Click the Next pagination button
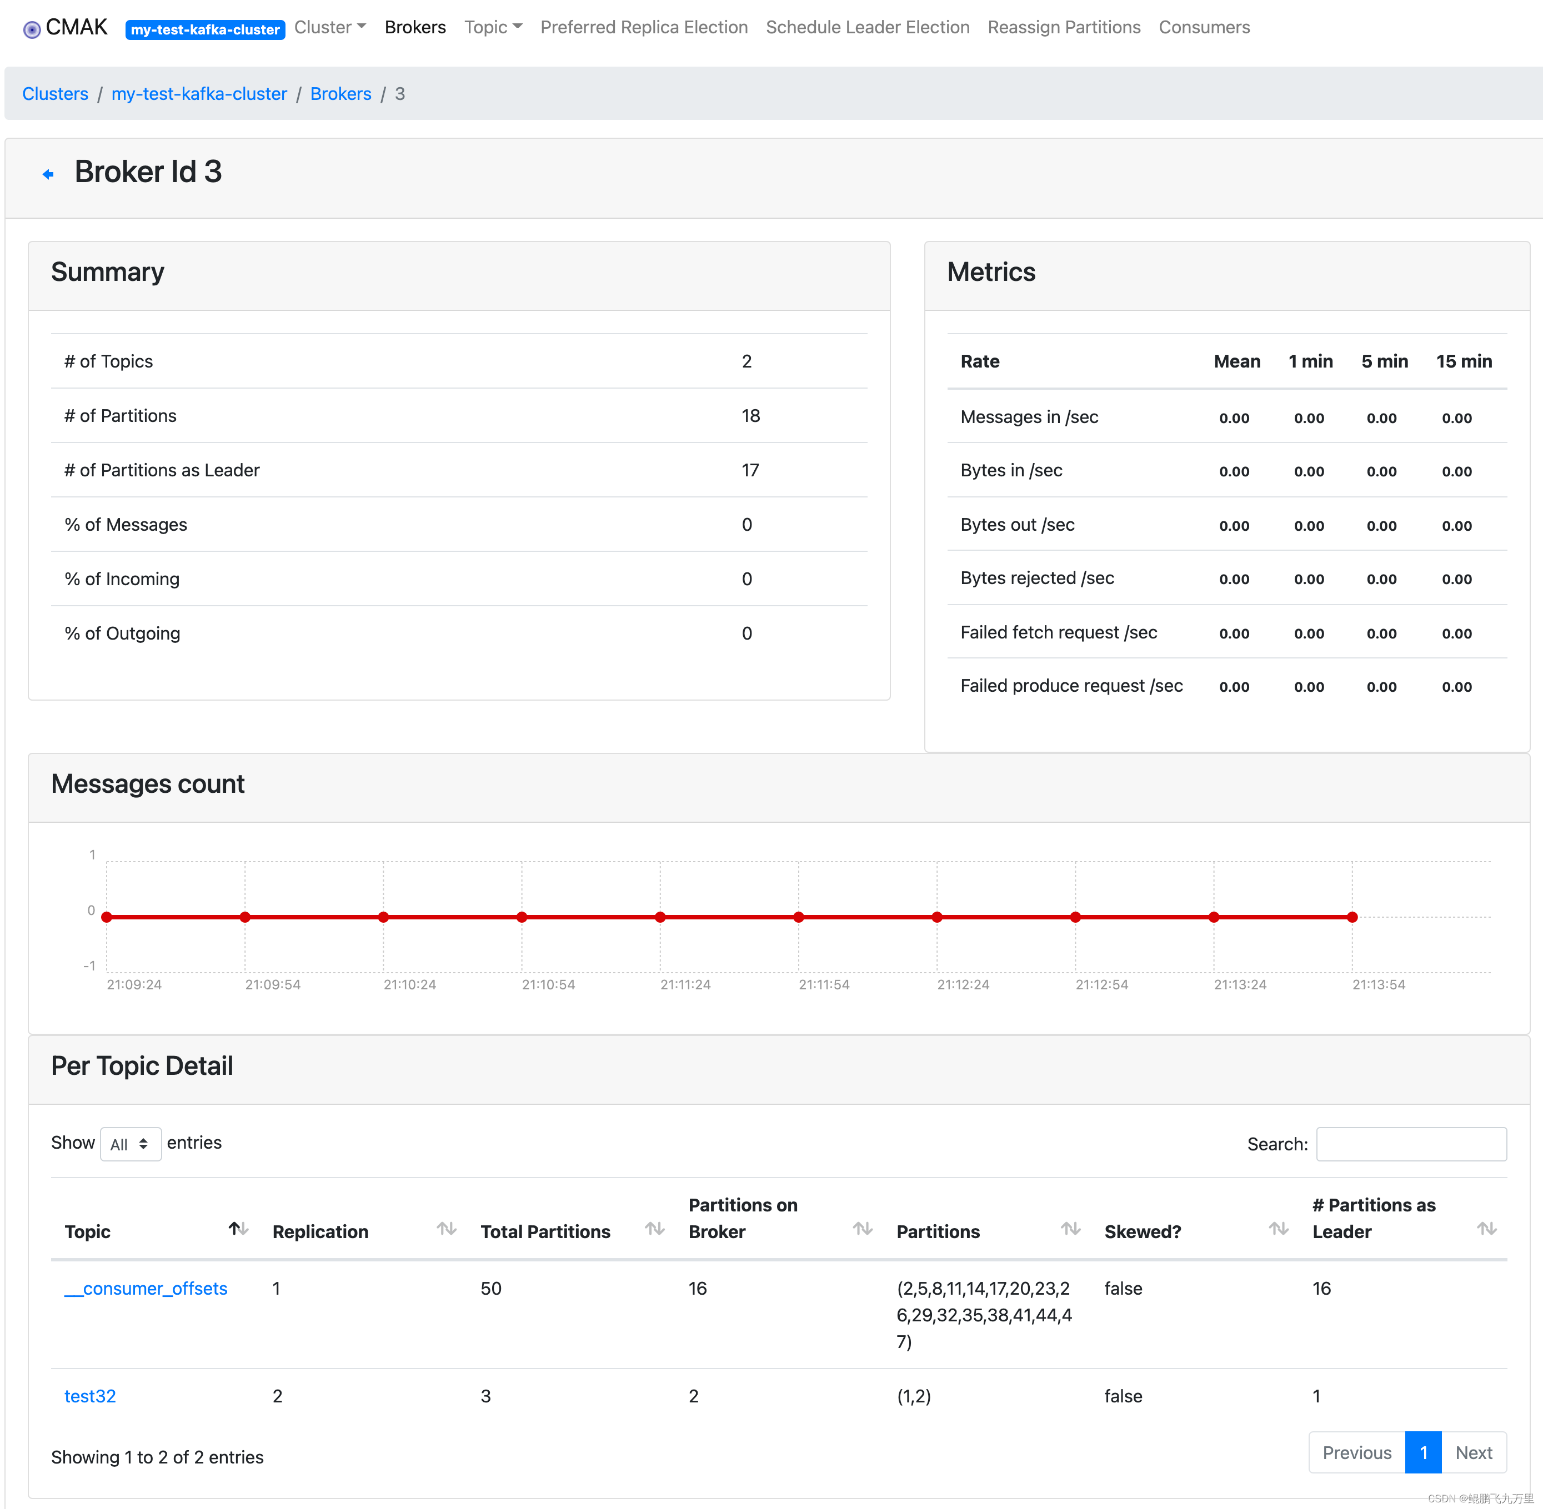1543x1509 pixels. [1473, 1452]
